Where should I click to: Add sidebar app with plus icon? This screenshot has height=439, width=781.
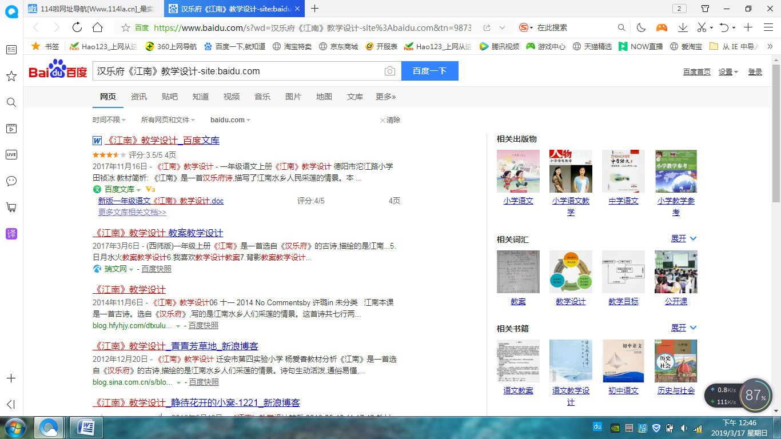(11, 378)
